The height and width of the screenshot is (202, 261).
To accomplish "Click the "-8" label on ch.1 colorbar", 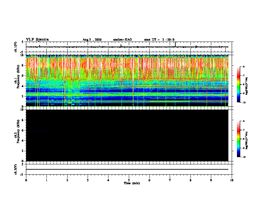I will (x=243, y=84).
